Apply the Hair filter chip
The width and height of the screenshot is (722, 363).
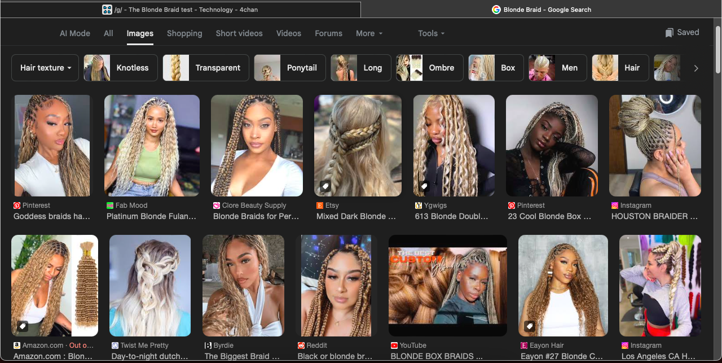(620, 68)
